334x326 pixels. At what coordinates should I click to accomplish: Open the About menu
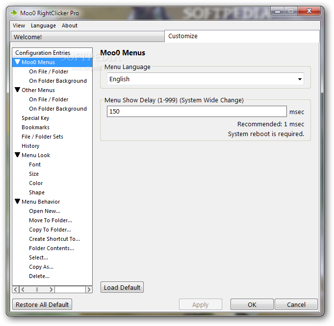coord(70,25)
